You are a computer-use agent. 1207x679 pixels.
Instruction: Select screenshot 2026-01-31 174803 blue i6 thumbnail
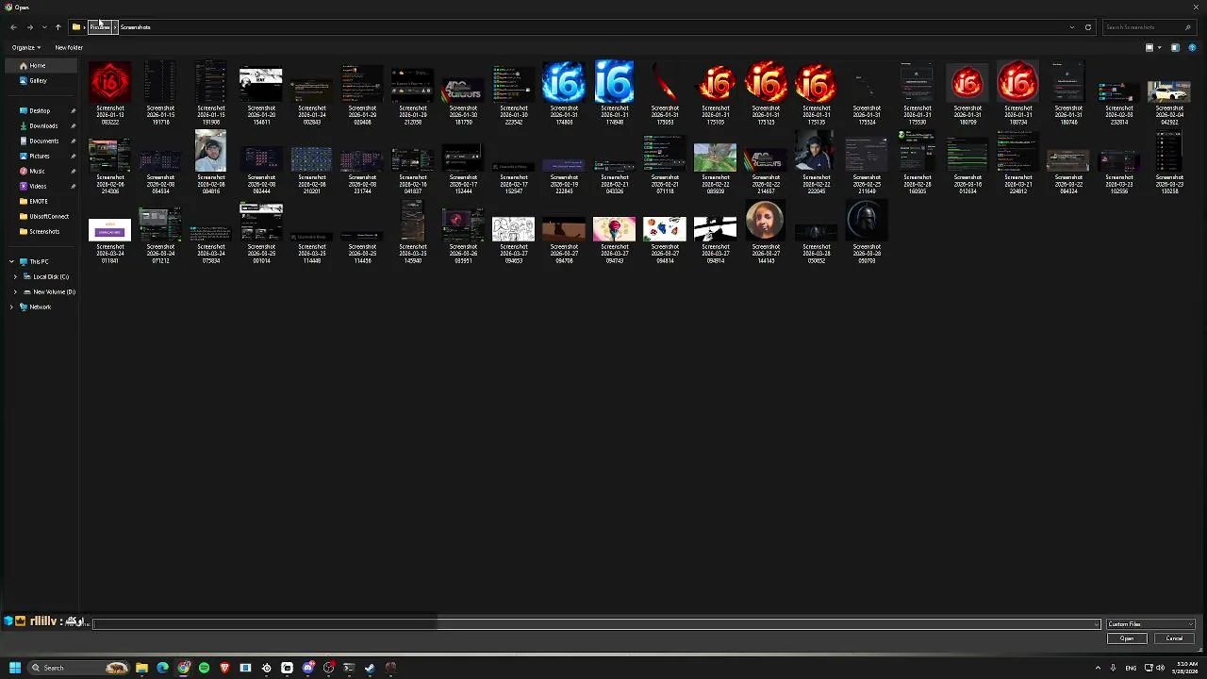564,84
